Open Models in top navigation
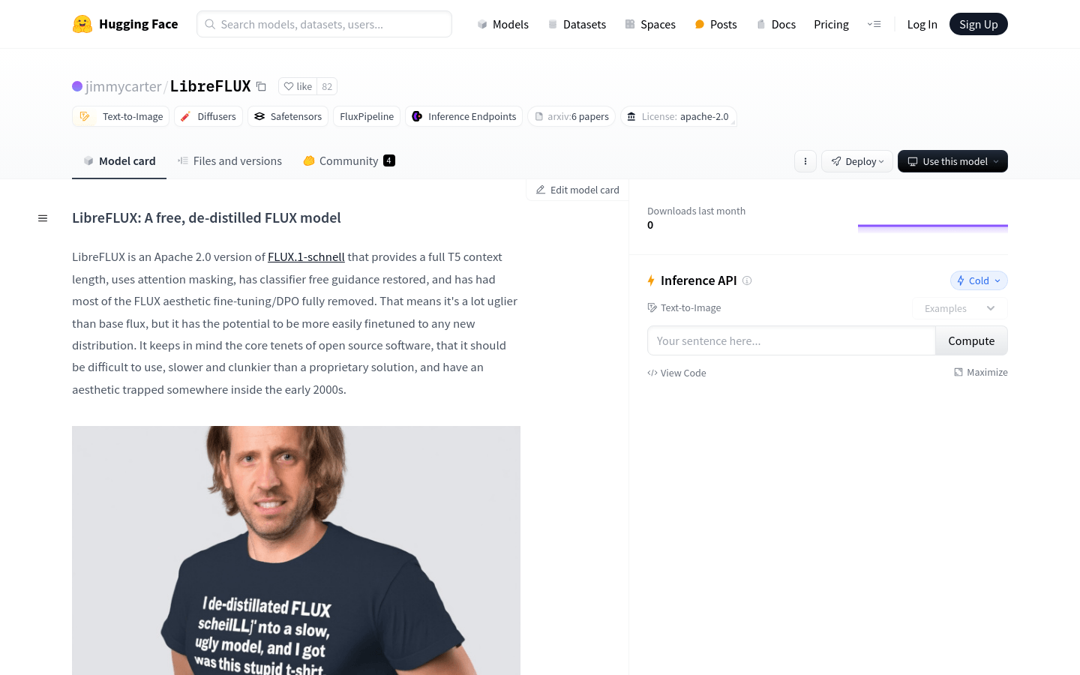This screenshot has width=1080, height=675. pyautogui.click(x=503, y=24)
